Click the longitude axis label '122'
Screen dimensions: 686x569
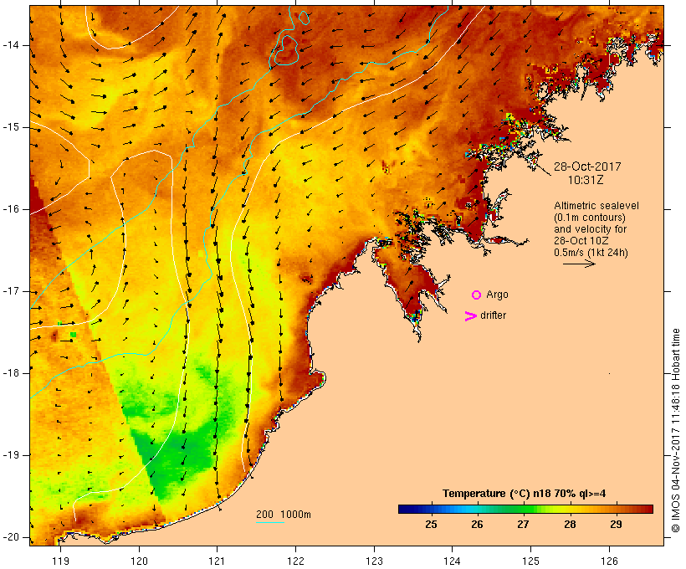[296, 561]
